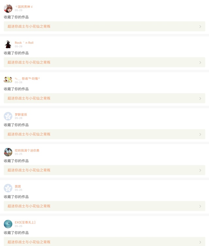
Task: Open Rock ' n Roll's avatar picture
Action: 8,44
